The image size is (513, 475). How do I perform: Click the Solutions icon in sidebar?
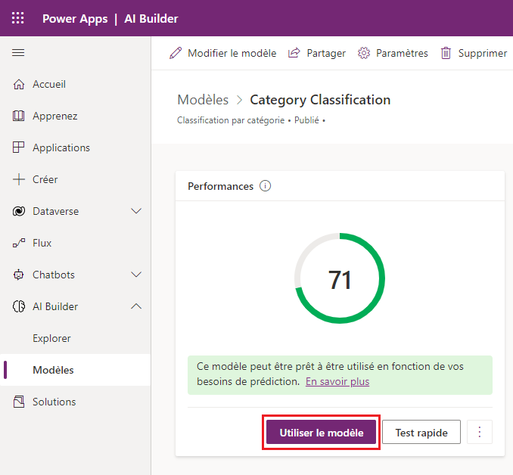[19, 402]
